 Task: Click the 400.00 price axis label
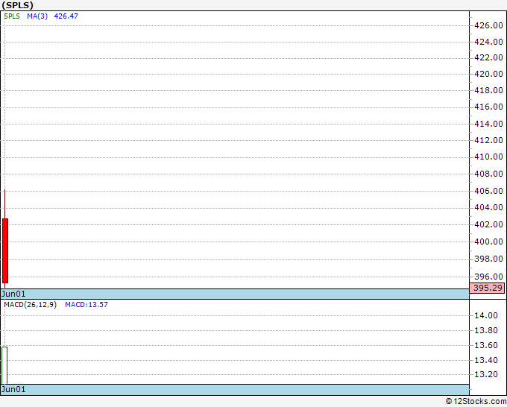pyautogui.click(x=488, y=242)
